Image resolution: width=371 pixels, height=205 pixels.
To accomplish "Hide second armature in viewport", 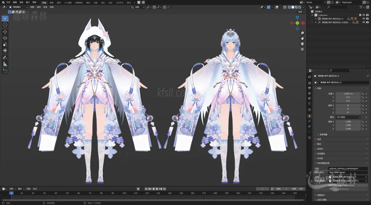I will click(x=364, y=22).
